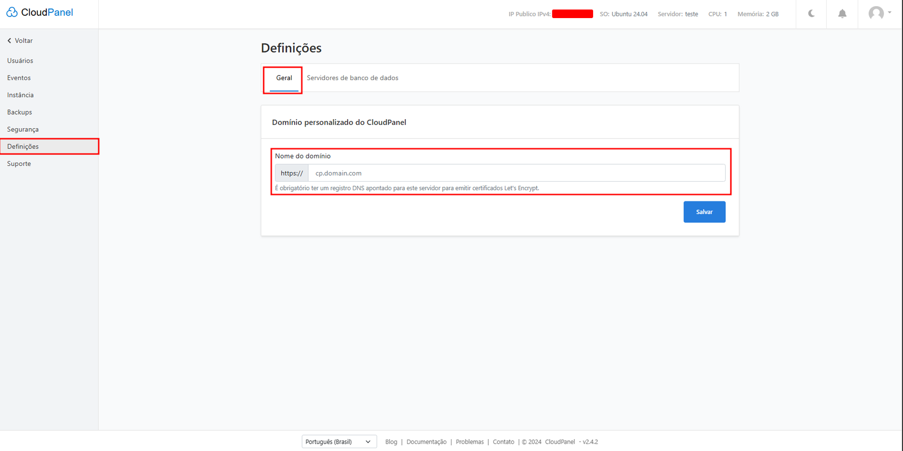Open Segurança in the sidebar
This screenshot has height=451, width=903.
pos(23,129)
